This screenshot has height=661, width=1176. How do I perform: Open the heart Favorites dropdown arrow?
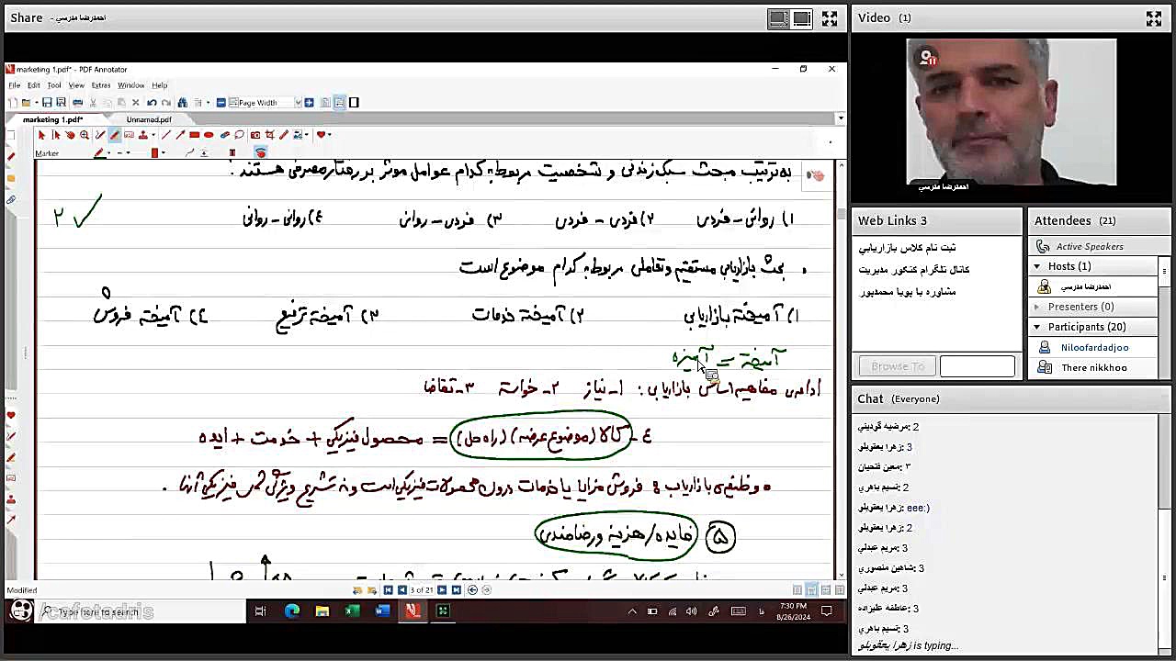(x=330, y=136)
